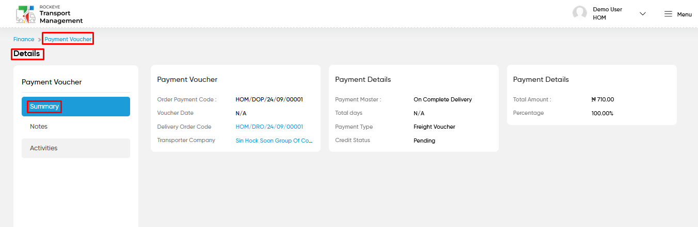Click the Details page heading

tap(27, 54)
